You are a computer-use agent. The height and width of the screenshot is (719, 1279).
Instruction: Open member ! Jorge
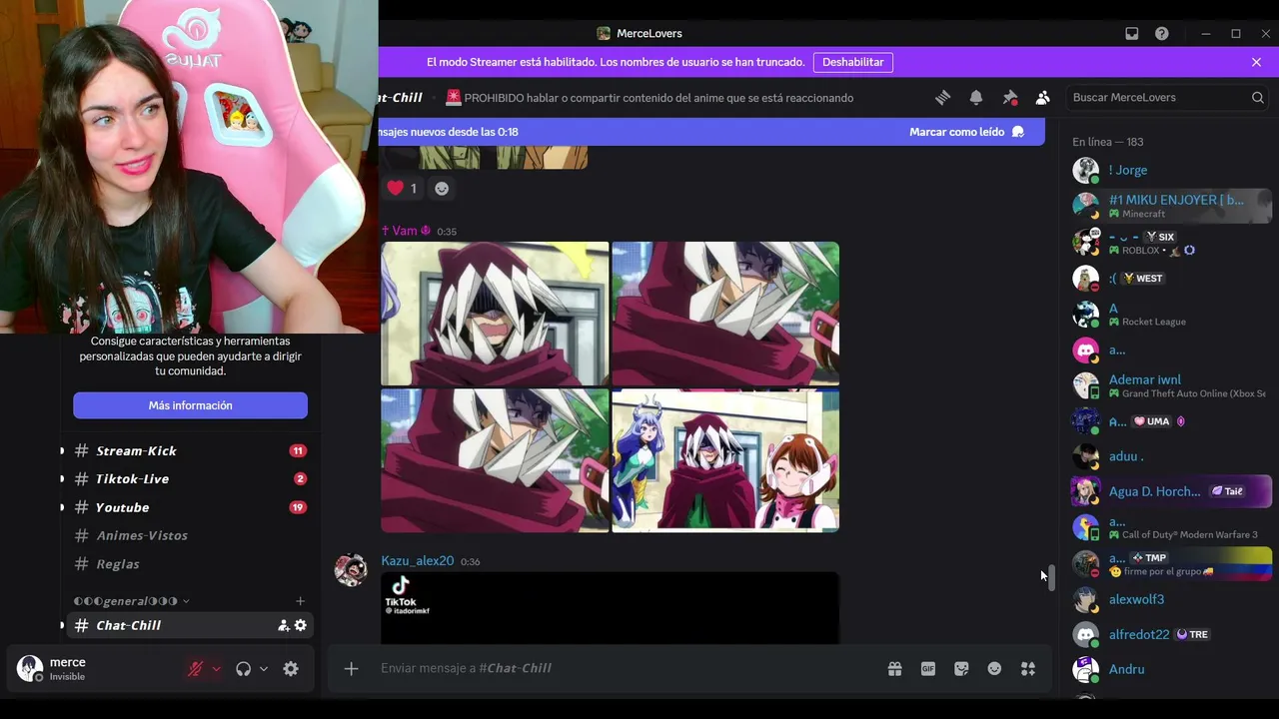(1169, 170)
